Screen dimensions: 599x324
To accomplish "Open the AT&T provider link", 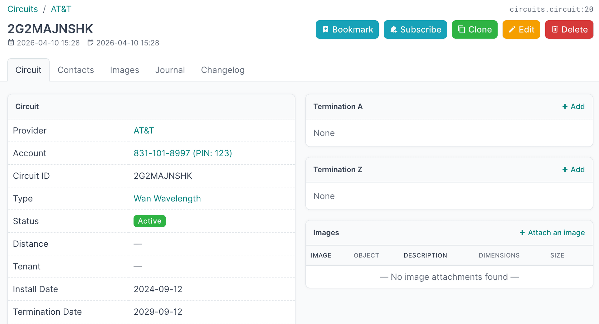I will click(x=144, y=131).
